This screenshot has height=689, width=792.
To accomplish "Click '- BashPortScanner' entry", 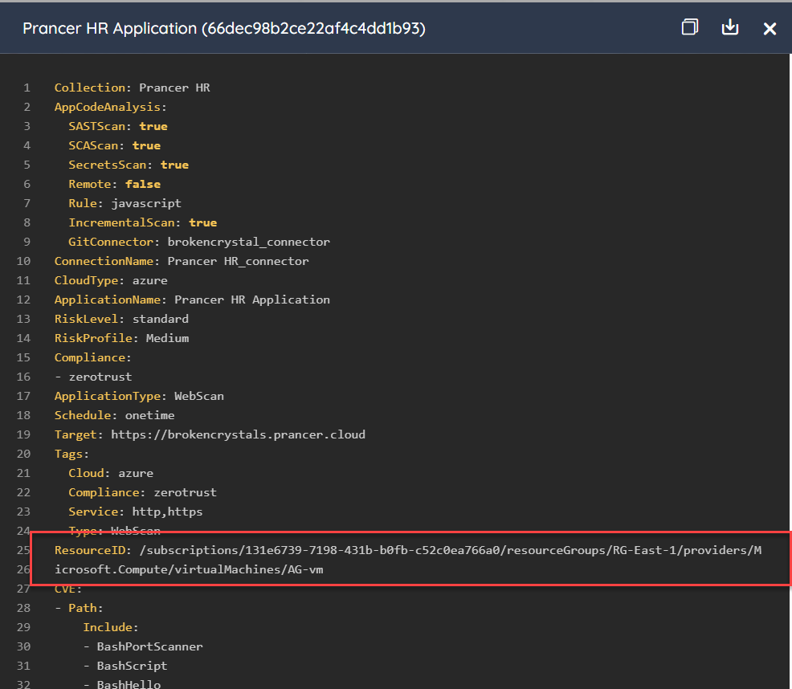I will pos(143,646).
